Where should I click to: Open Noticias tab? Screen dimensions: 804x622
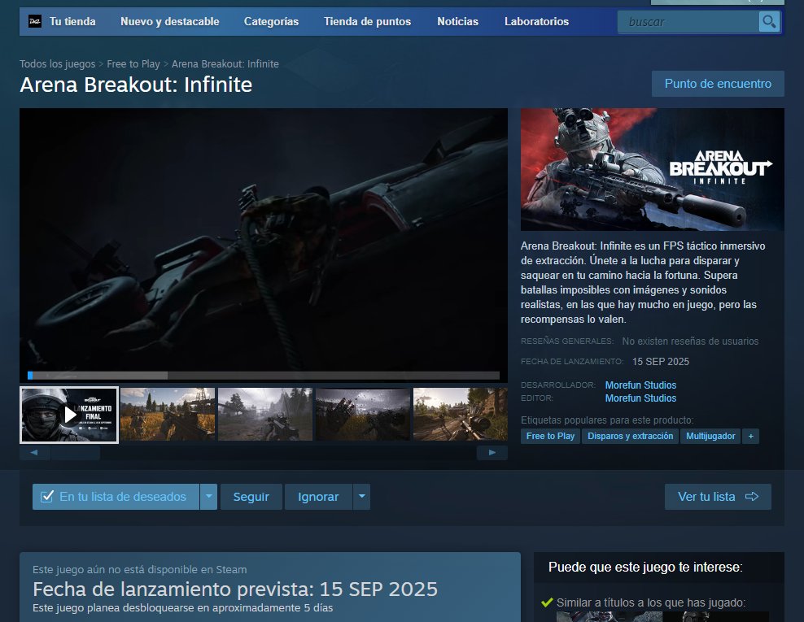[x=457, y=21]
